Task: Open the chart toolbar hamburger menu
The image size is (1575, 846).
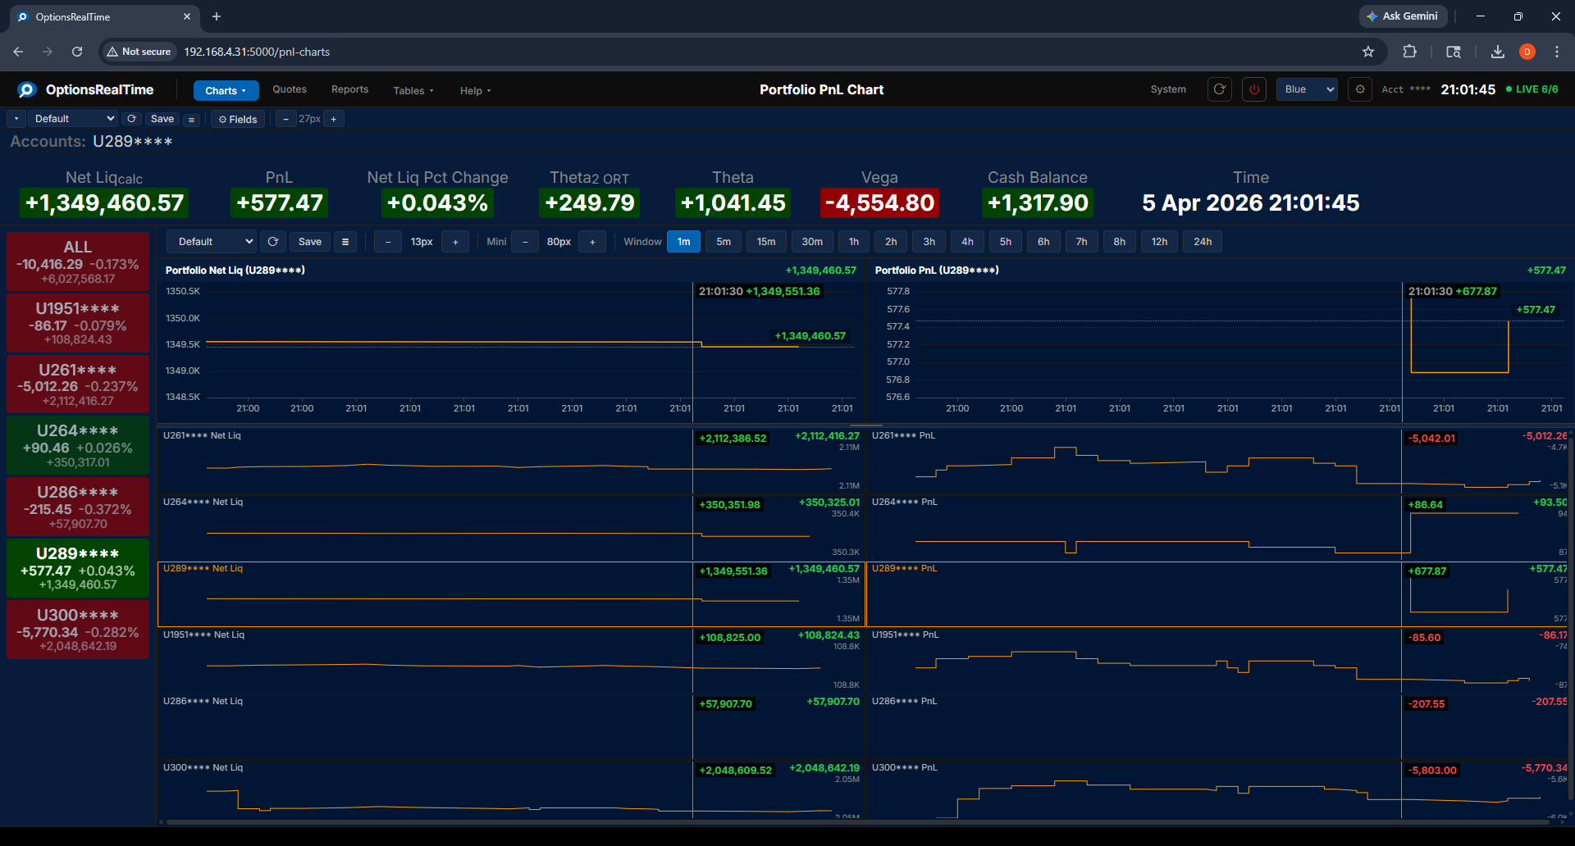Action: pos(345,242)
